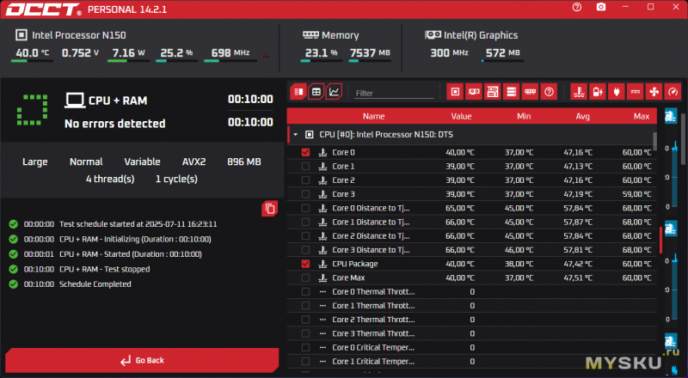Screen dimensions: 688x378
Task: Toggle the storage sensors filter icon
Action: click(511, 92)
